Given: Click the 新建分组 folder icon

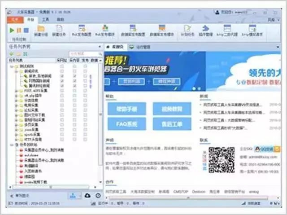Looking at the screenshot, I should [x=41, y=28].
